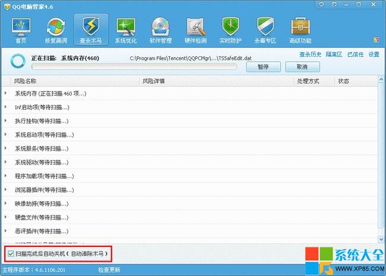Viewport: 386px width, 276px height.
Task: Expand the 硬盘文件 row
Action: point(6,217)
